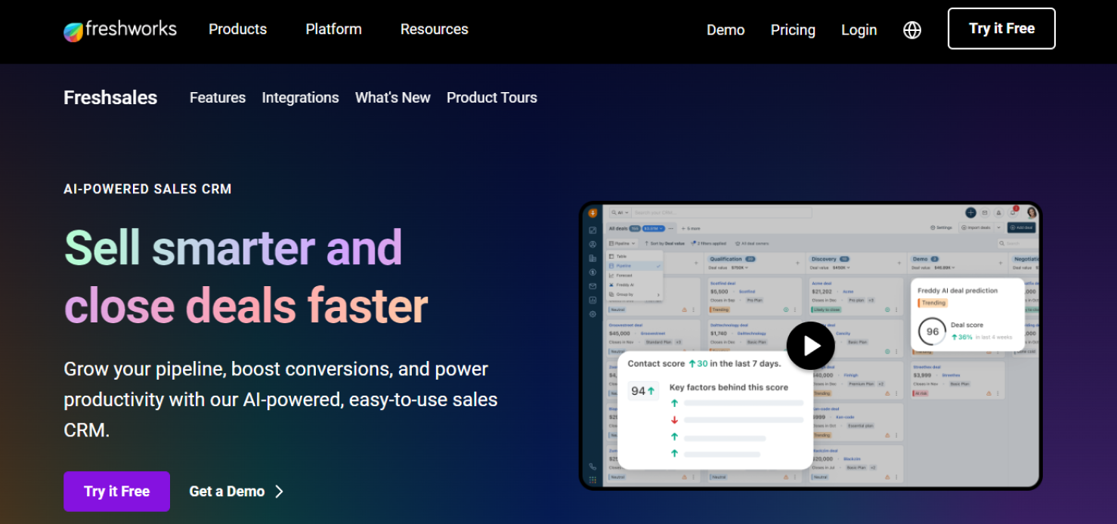The height and width of the screenshot is (524, 1117).
Task: Click the purple Try it Free button
Action: (x=116, y=492)
